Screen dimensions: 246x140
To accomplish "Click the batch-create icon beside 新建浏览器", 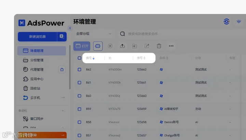I will (62, 37).
